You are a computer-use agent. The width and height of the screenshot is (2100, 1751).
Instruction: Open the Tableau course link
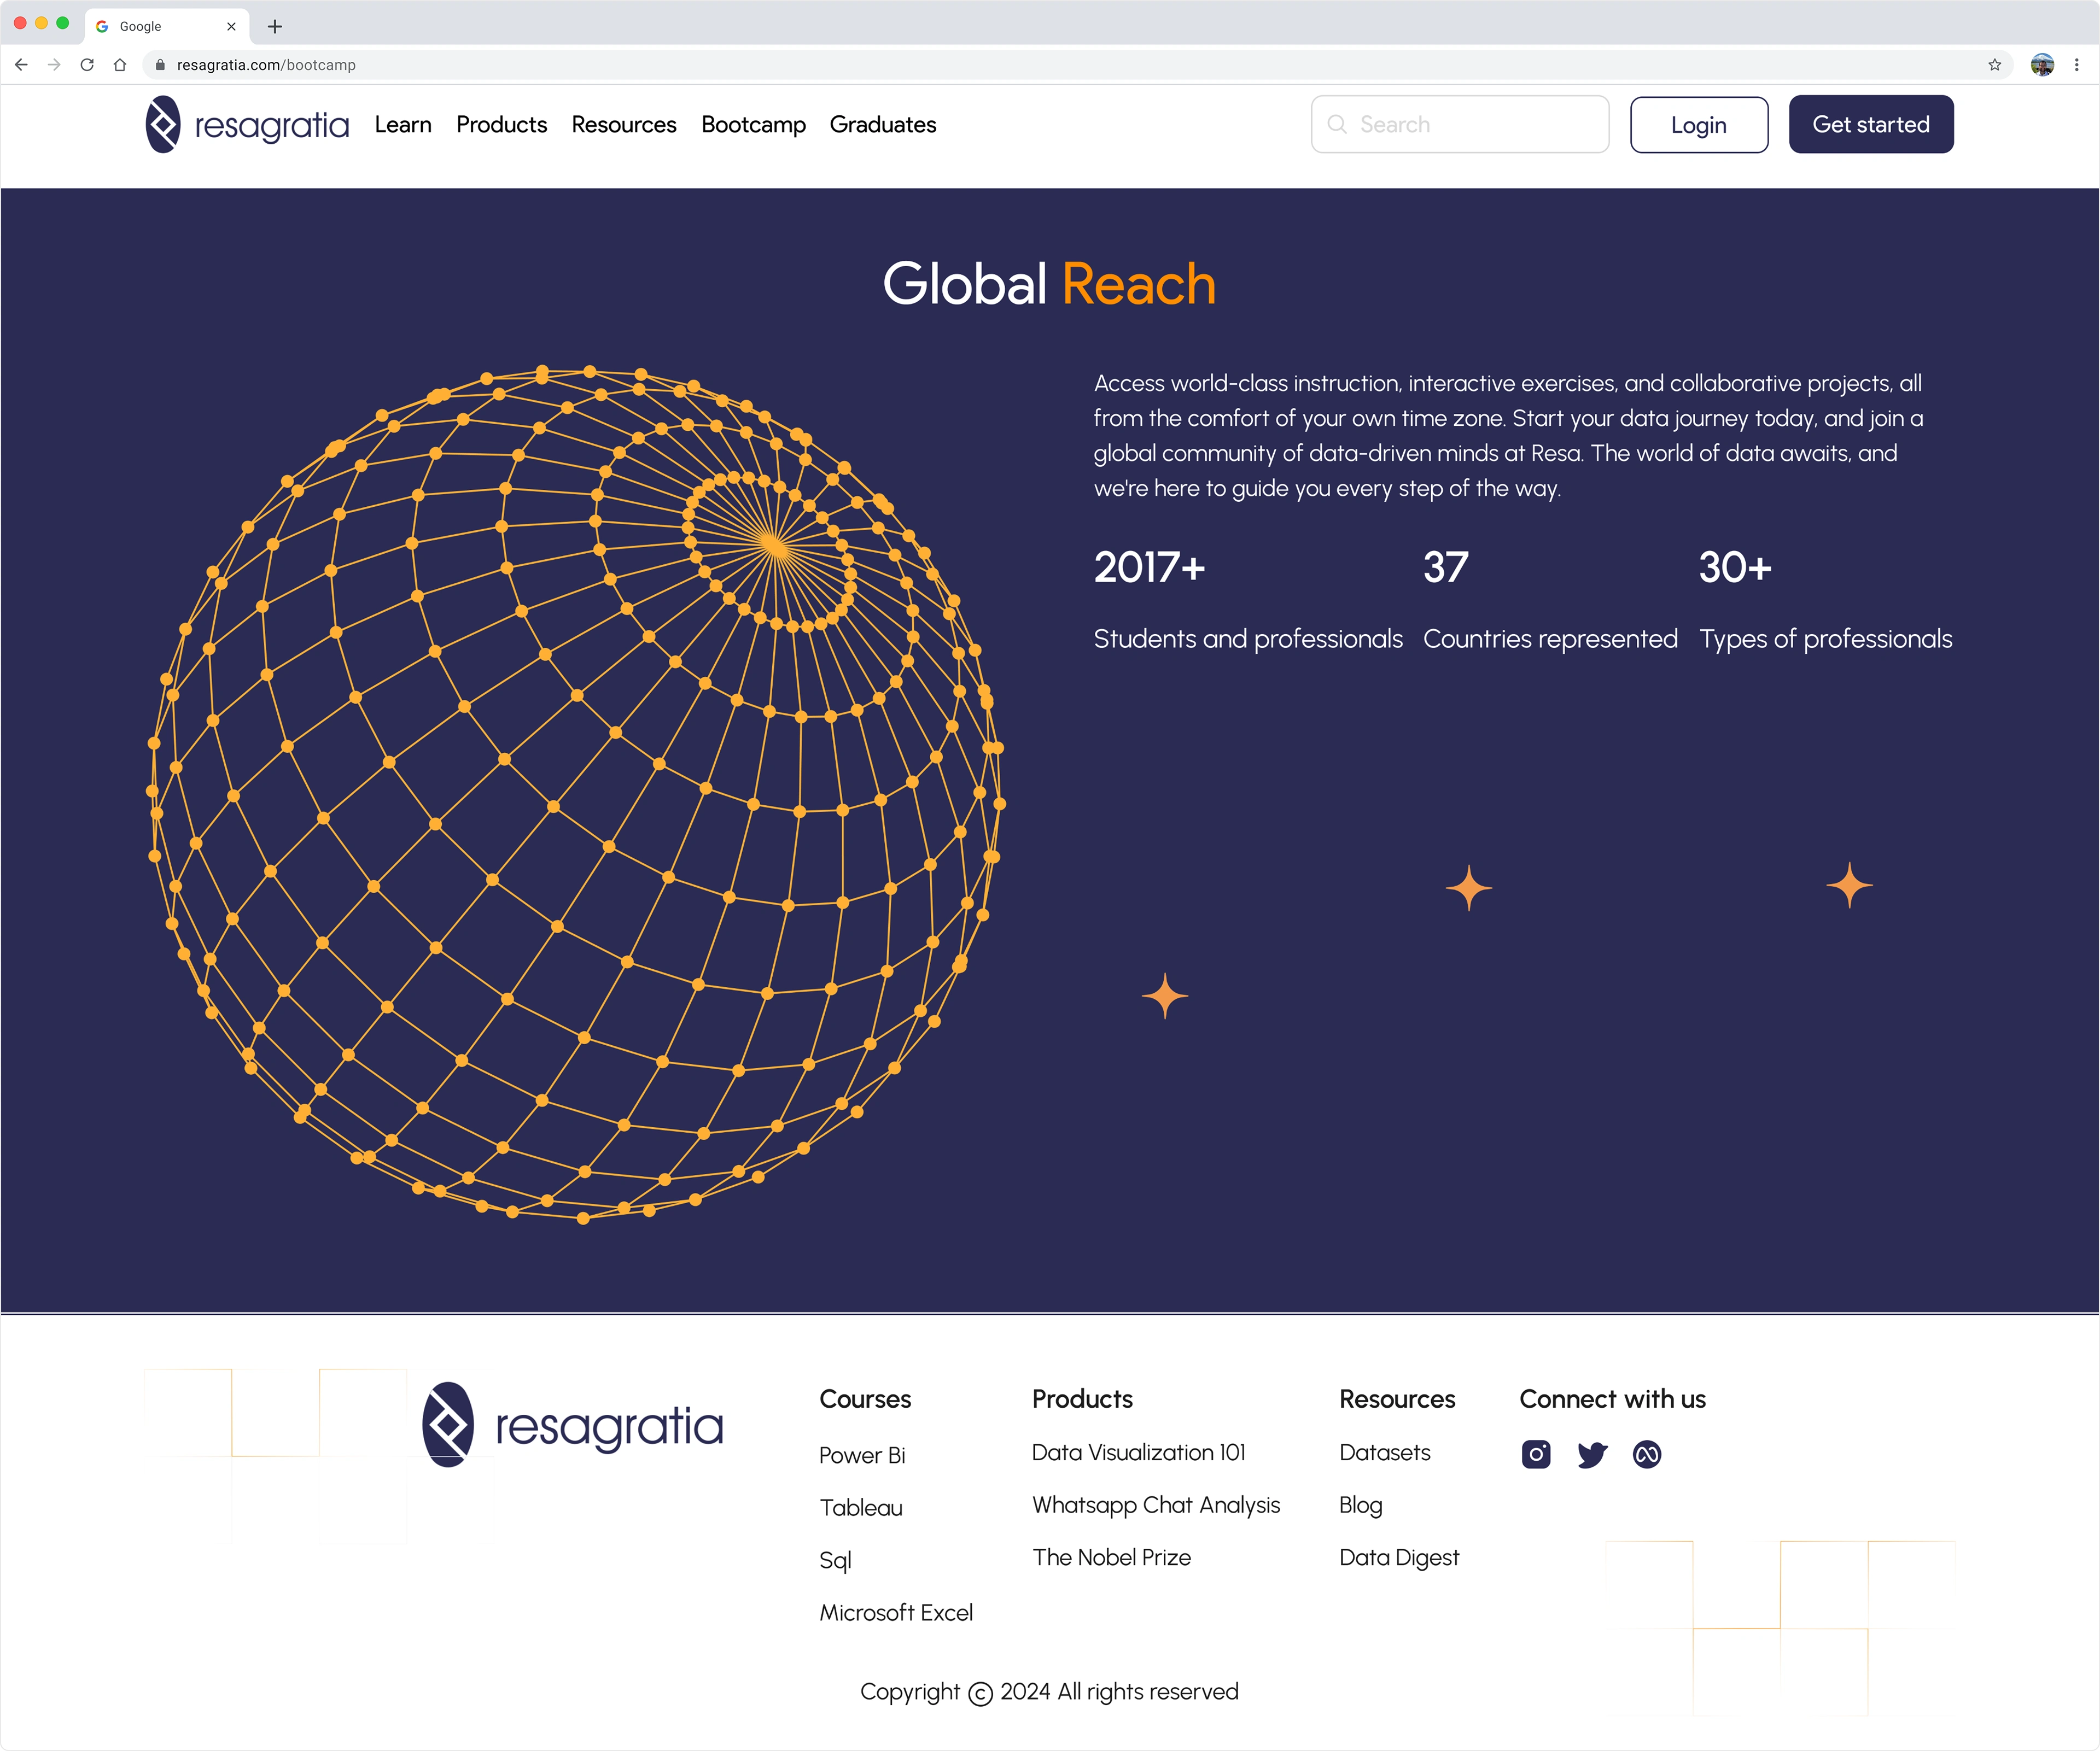861,1507
